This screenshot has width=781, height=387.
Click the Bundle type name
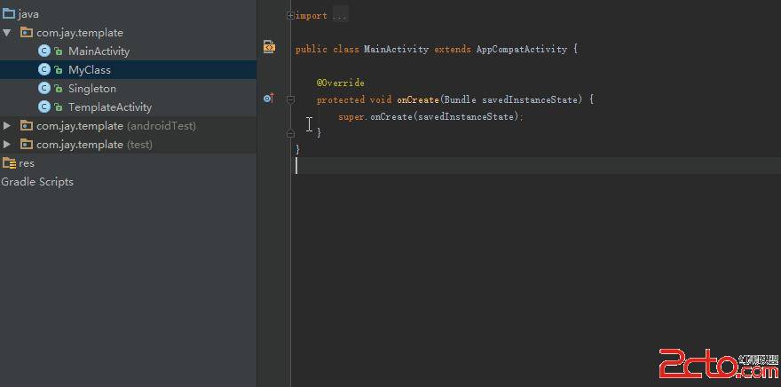[x=461, y=99]
